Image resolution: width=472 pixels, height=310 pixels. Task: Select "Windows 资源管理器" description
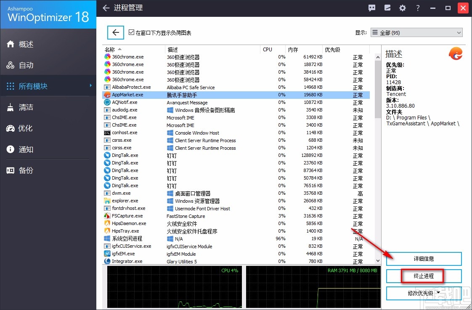point(197,201)
